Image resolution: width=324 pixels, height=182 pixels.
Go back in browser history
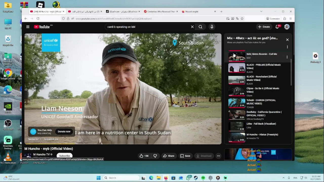(x=26, y=18)
